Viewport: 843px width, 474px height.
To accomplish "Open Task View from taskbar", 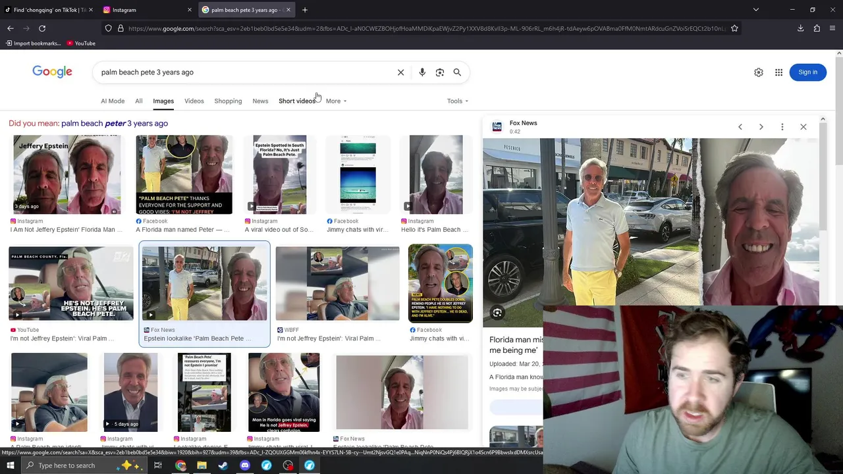I will click(x=158, y=465).
